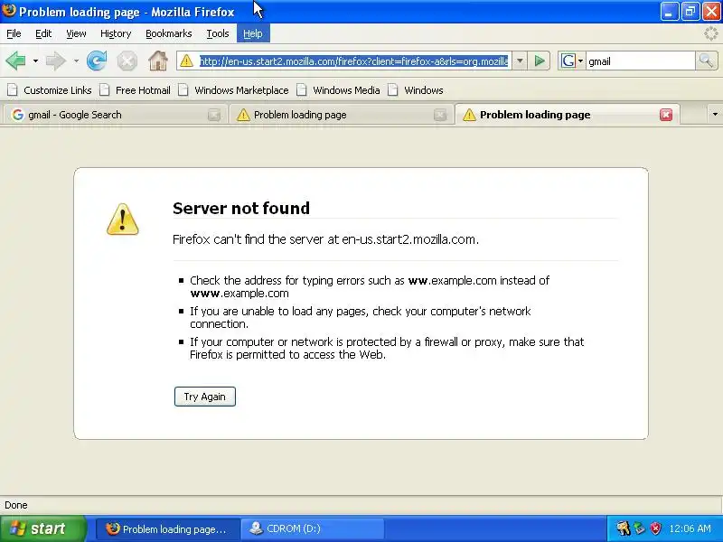
Task: Open the list all tabs dropdown
Action: click(x=715, y=115)
